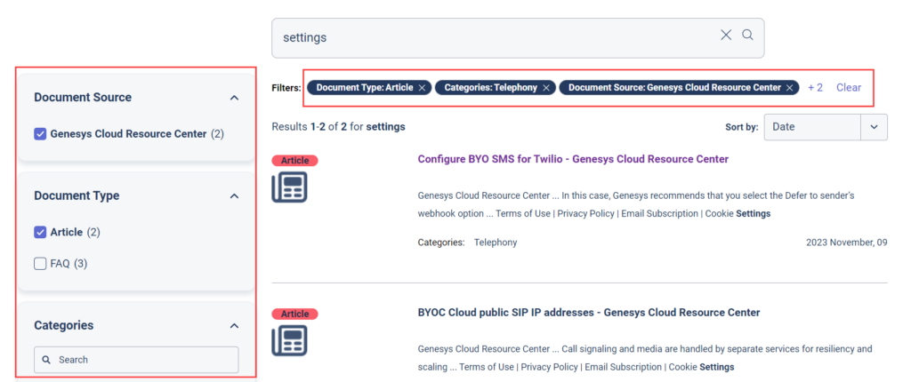Screen dimensions: 911x382
Task: Remove Document Source: Genesys Cloud Resource Center chip
Action: [x=790, y=88]
